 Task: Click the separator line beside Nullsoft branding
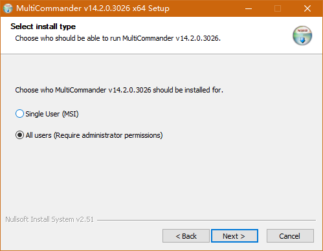point(206,220)
